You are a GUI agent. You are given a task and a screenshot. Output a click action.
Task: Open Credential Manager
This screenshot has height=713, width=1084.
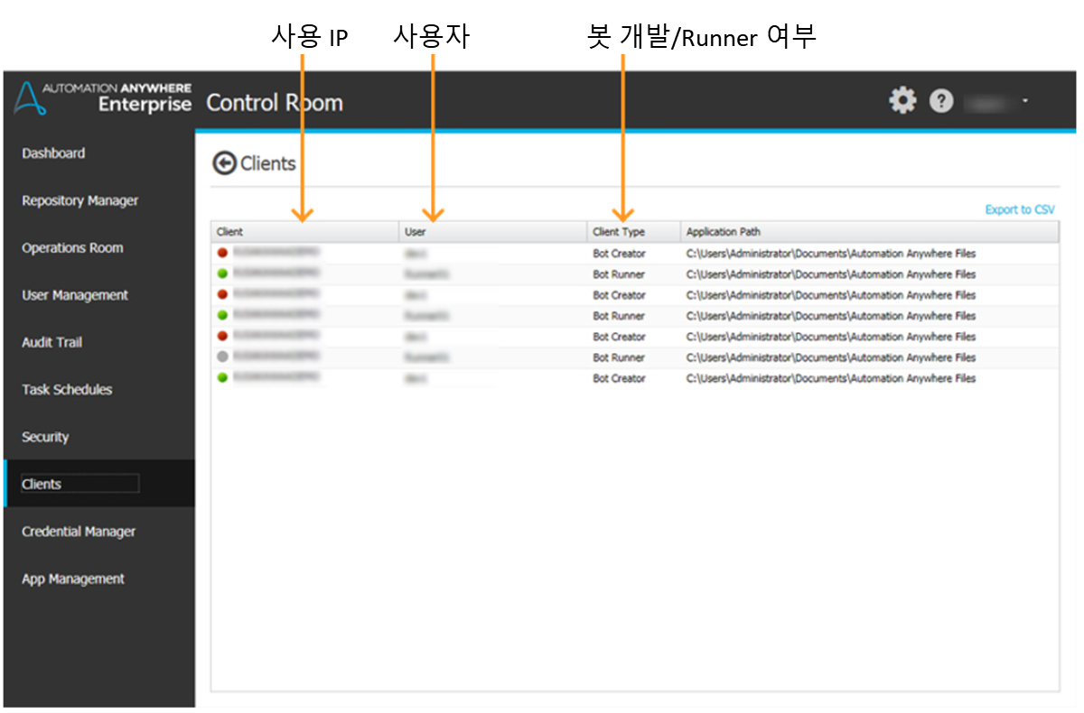[x=79, y=532]
